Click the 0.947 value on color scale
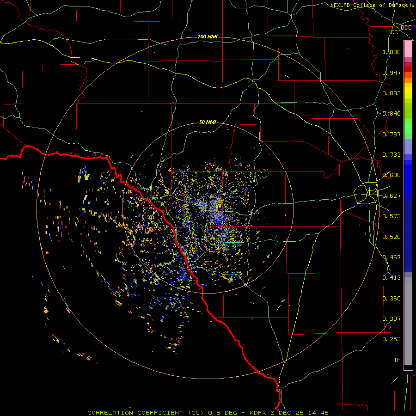Screen dimensions: 416x416 (392, 73)
